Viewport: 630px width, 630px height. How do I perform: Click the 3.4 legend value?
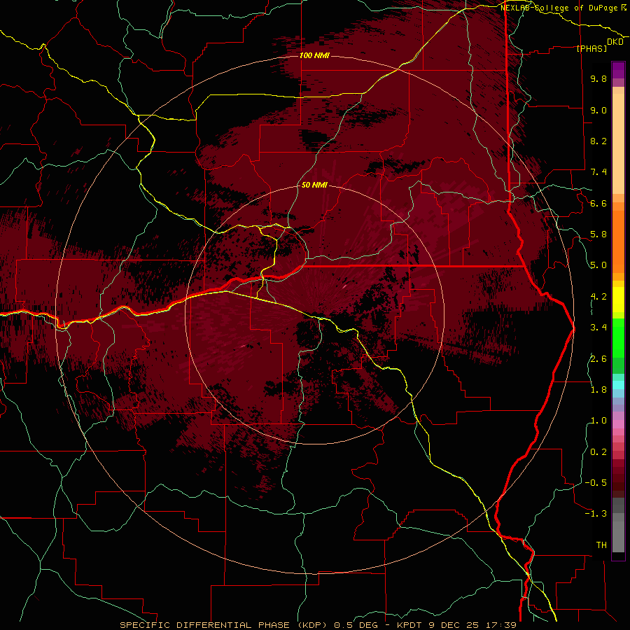pyautogui.click(x=598, y=328)
